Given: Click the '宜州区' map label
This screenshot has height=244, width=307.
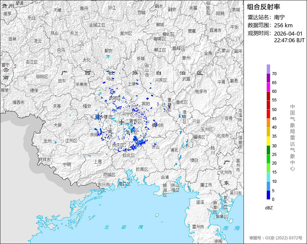Looking at the screenshot, I should click(x=126, y=34).
